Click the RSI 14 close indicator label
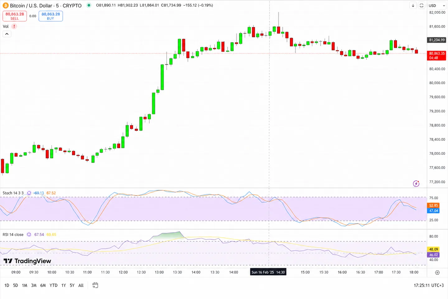This screenshot has height=299, width=448. click(13, 235)
